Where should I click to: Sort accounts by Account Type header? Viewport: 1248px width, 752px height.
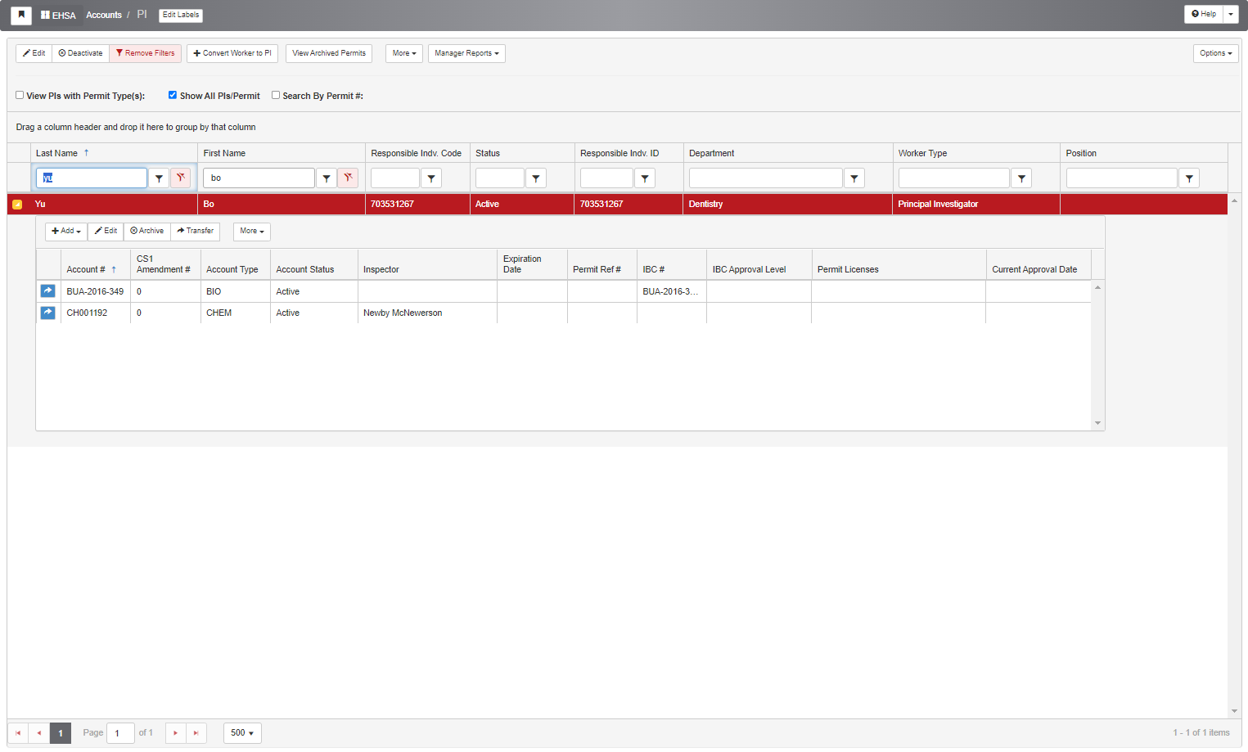pos(232,269)
